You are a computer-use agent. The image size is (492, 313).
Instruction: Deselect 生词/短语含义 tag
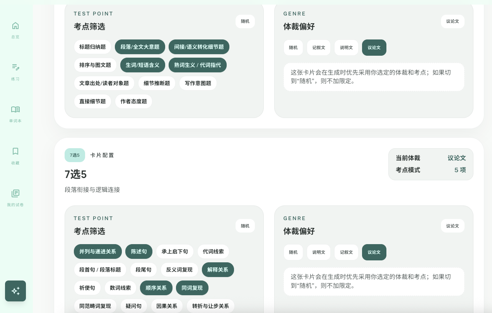(x=143, y=65)
